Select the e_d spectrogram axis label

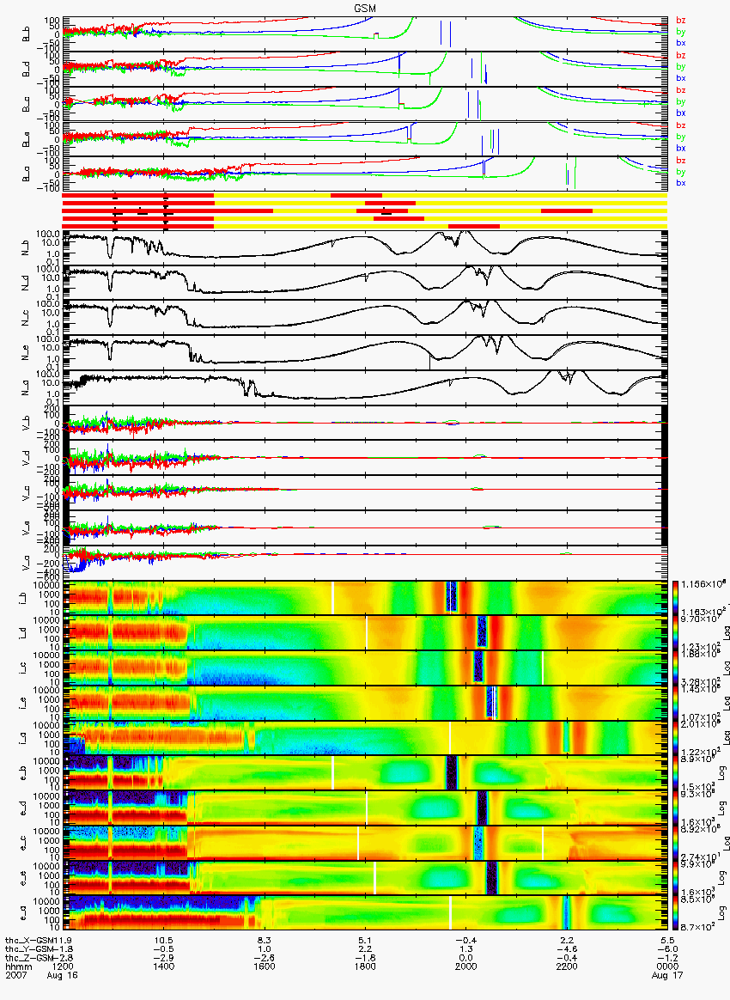pos(22,808)
